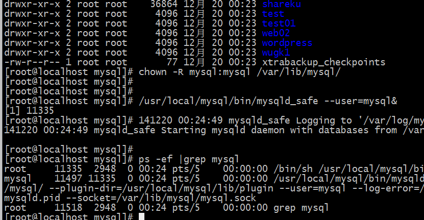Click the shareku directory name
The image size is (424, 220).
(282, 4)
